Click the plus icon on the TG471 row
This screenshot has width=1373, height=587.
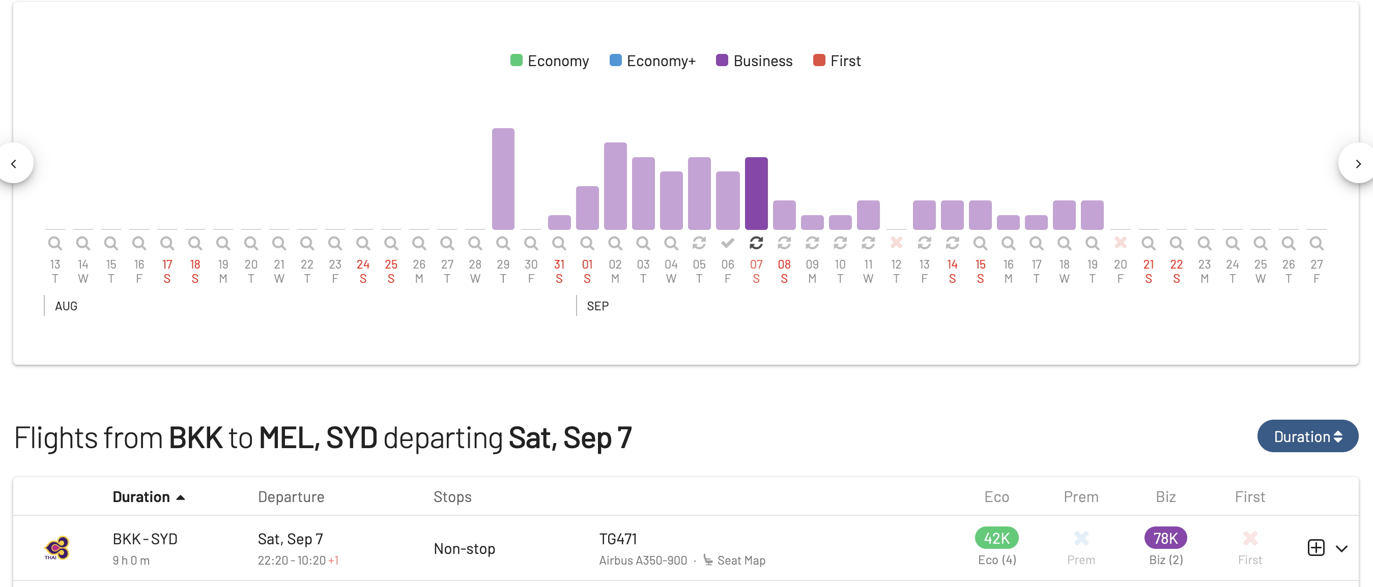[x=1315, y=548]
